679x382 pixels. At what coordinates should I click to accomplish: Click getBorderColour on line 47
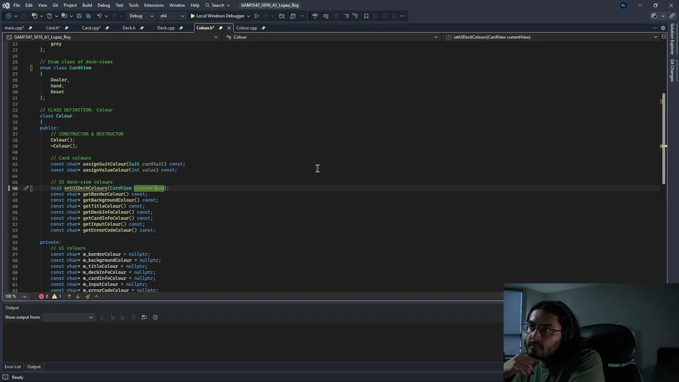106,194
